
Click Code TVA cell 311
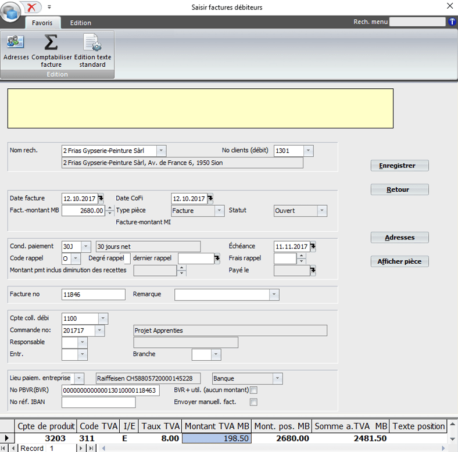(x=98, y=438)
